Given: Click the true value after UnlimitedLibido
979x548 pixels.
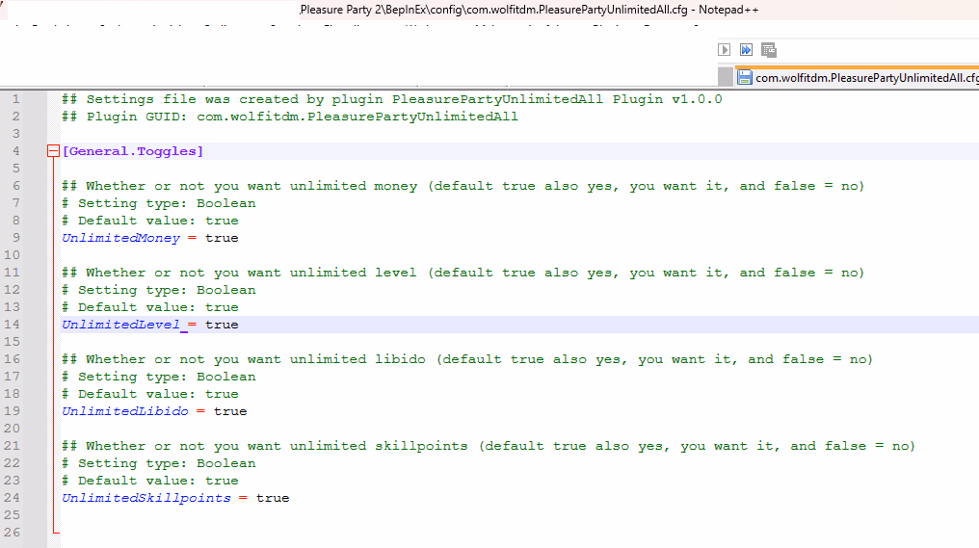Looking at the screenshot, I should 230,411.
